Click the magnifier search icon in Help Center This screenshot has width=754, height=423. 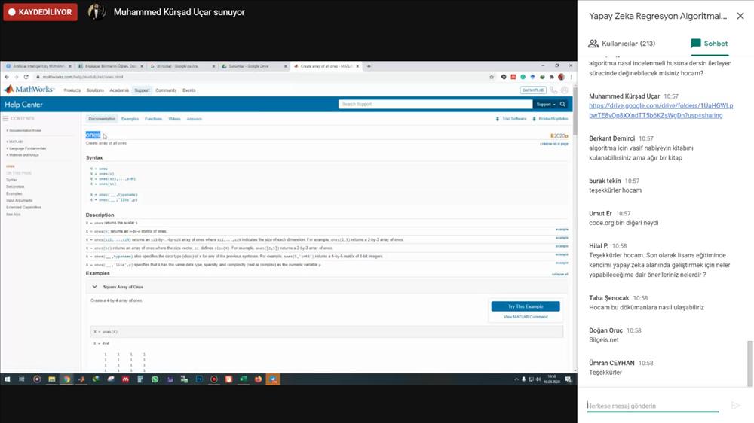pos(562,104)
